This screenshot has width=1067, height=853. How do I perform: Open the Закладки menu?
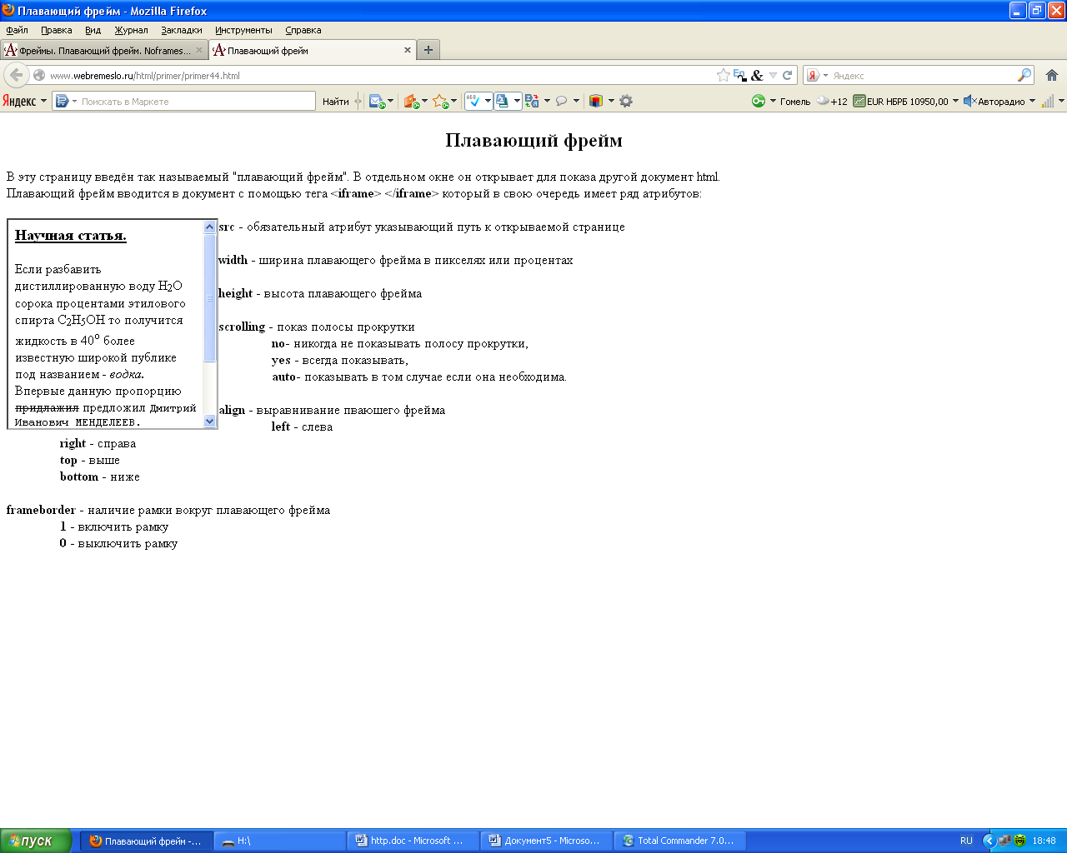point(182,30)
